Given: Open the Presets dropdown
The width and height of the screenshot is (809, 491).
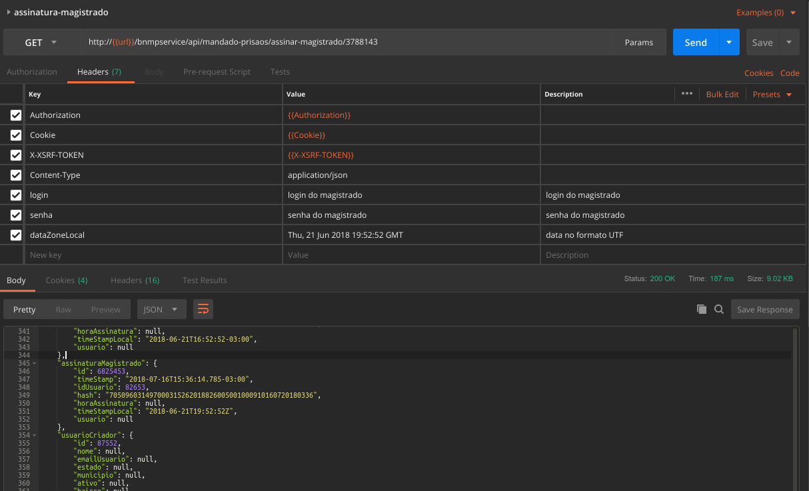Looking at the screenshot, I should point(772,95).
